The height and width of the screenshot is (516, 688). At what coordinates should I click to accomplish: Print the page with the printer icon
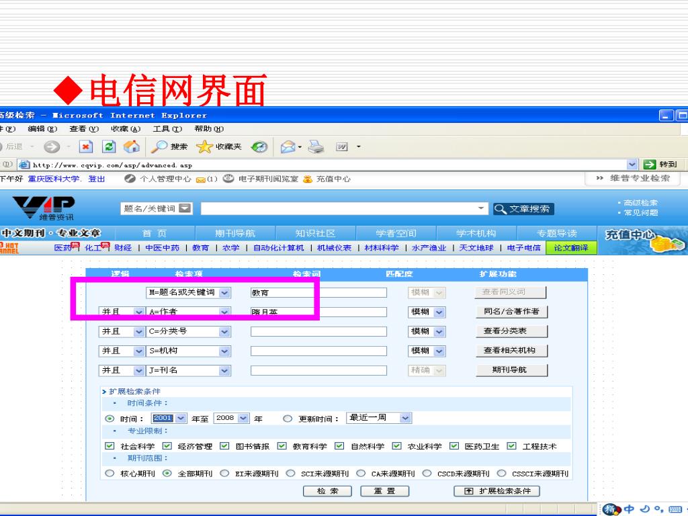click(x=316, y=146)
